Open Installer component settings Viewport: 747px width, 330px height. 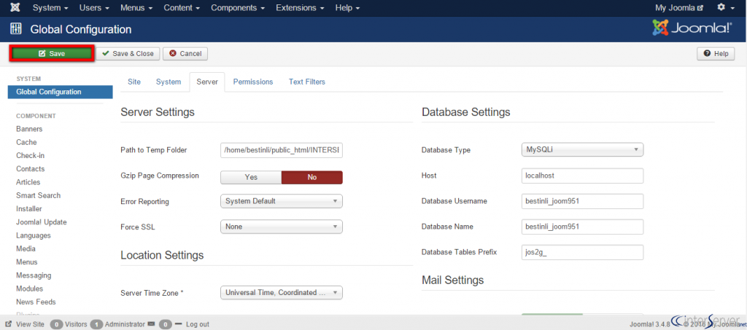[29, 209]
